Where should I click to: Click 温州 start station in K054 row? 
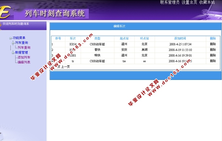point(124,44)
